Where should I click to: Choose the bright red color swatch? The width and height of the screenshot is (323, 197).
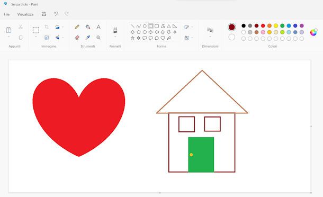click(x=263, y=26)
